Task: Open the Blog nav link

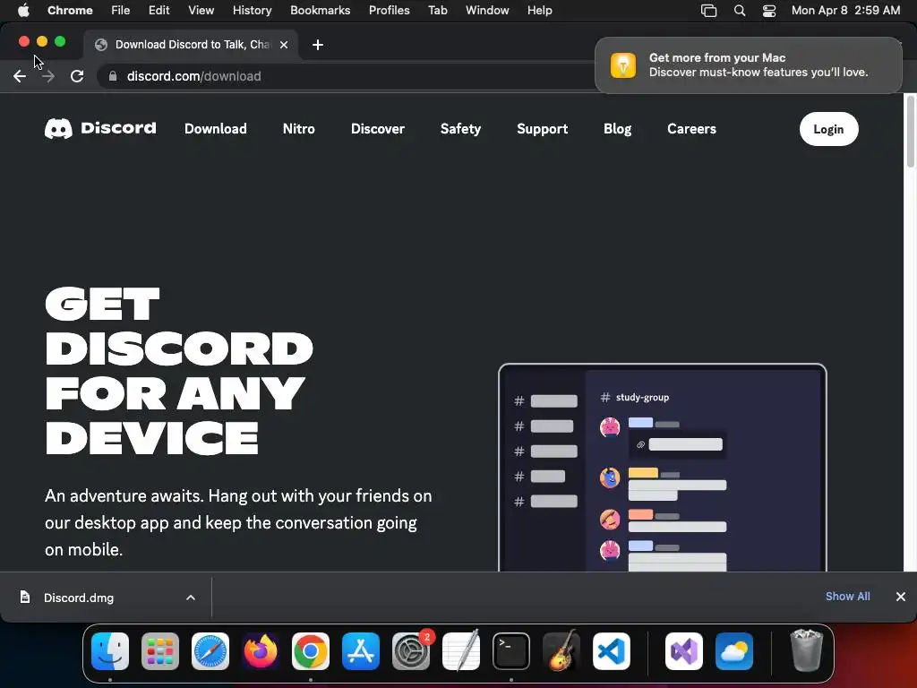Action: (x=617, y=129)
